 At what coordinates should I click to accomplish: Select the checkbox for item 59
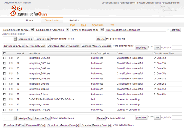coord(4,99)
